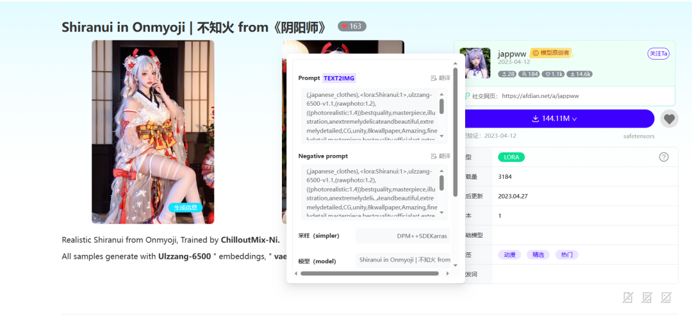Click the Negative prompt box scrollbar thumb
Image resolution: width=692 pixels, height=328 pixels.
[441, 183]
